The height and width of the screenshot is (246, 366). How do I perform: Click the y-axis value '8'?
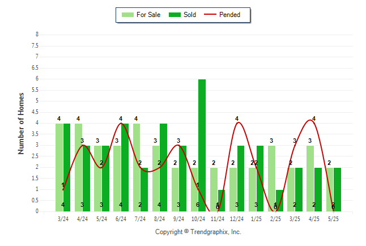[x=37, y=35]
